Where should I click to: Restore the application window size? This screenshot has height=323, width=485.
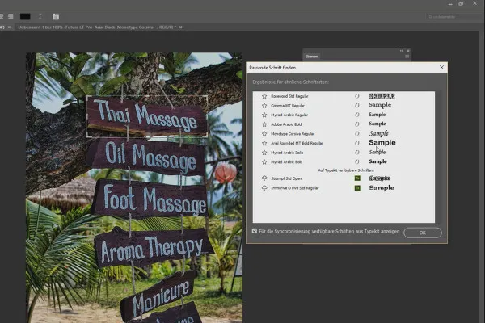(x=461, y=3)
